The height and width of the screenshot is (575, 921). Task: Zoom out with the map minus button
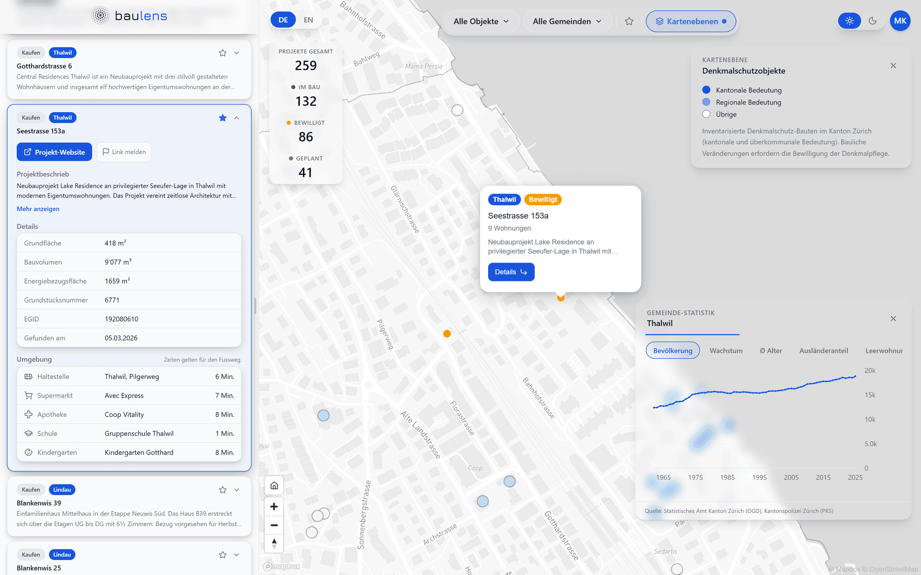[274, 525]
